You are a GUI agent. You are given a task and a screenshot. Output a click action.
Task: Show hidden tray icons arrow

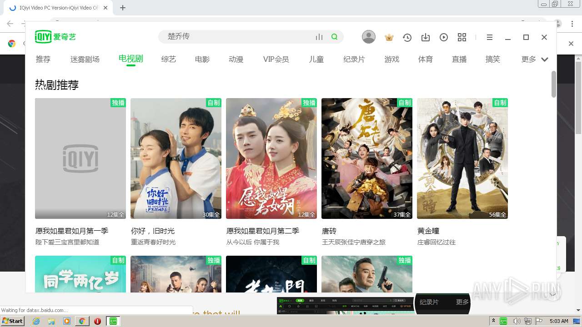pos(494,321)
